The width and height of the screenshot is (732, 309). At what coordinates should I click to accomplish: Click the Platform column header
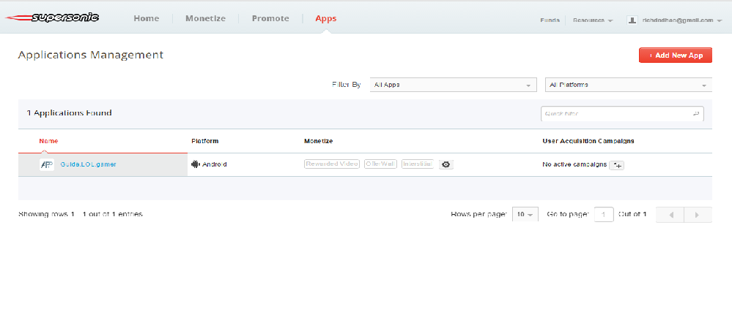pyautogui.click(x=205, y=140)
